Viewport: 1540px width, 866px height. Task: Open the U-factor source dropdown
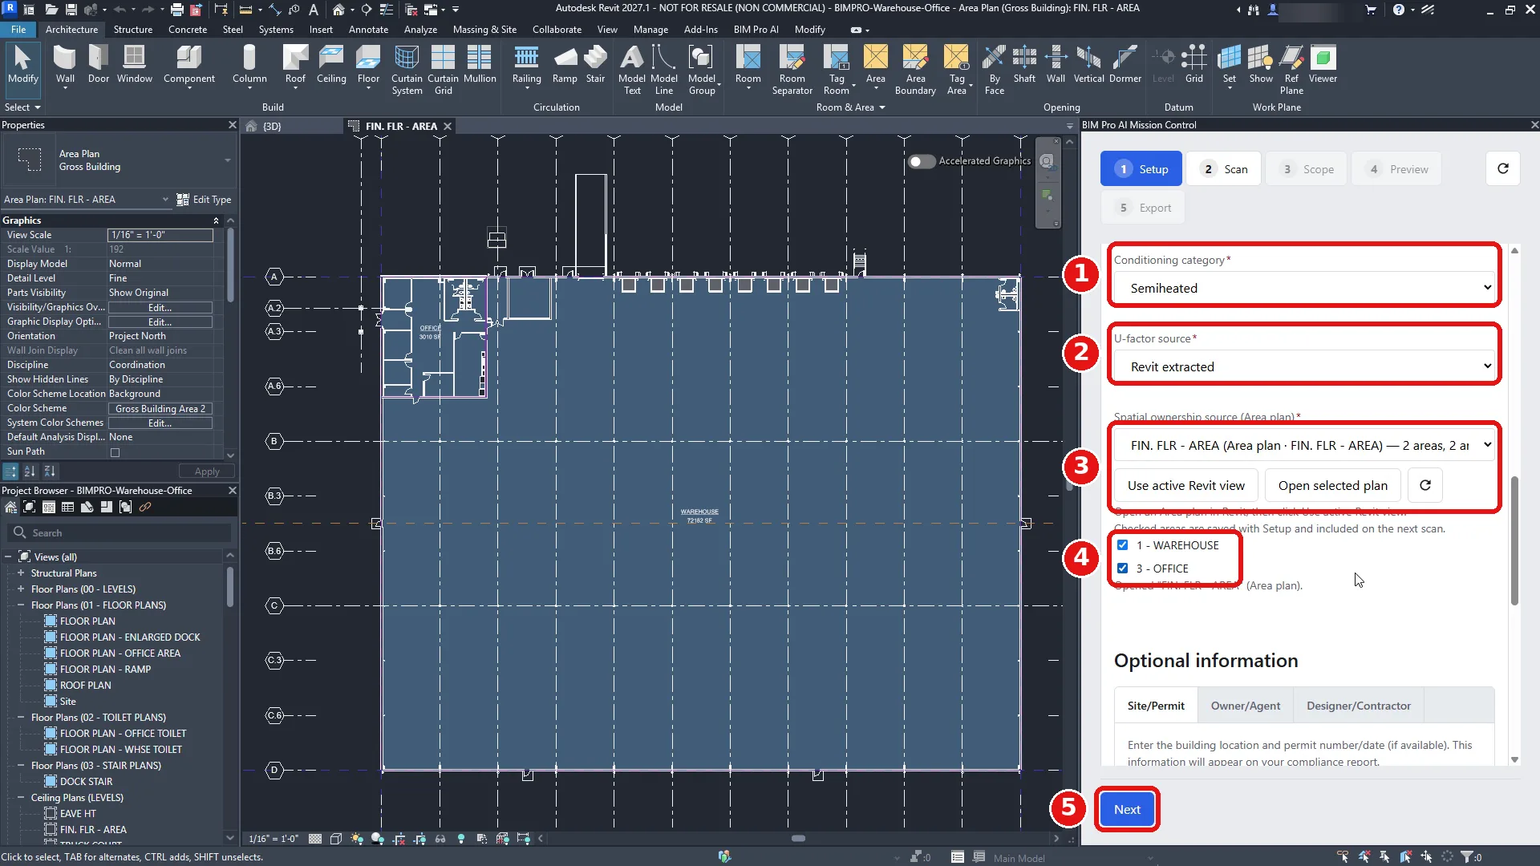[1304, 366]
